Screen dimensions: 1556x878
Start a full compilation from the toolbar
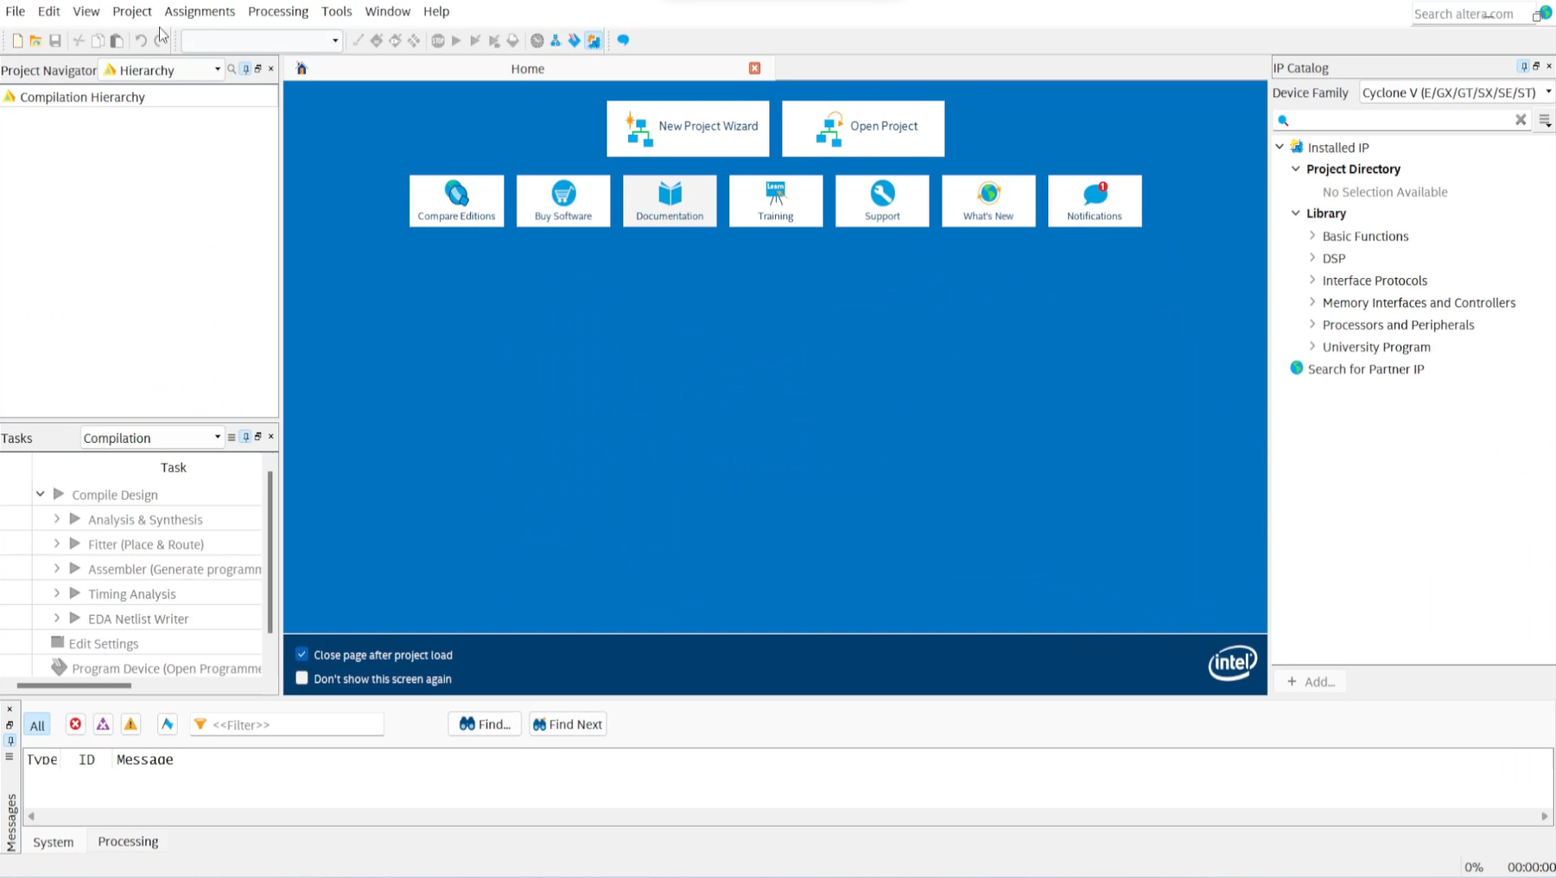(x=456, y=41)
